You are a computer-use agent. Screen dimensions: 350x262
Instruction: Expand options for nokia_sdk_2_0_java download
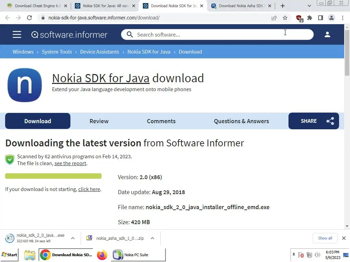73,238
